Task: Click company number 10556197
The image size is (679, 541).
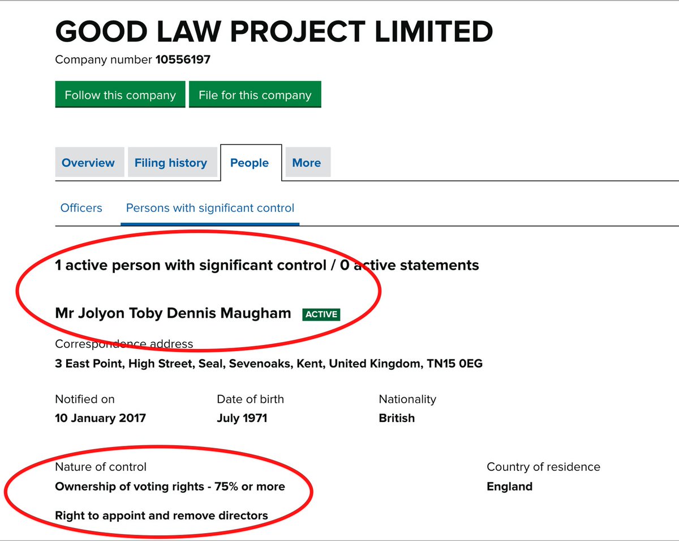Action: (183, 59)
